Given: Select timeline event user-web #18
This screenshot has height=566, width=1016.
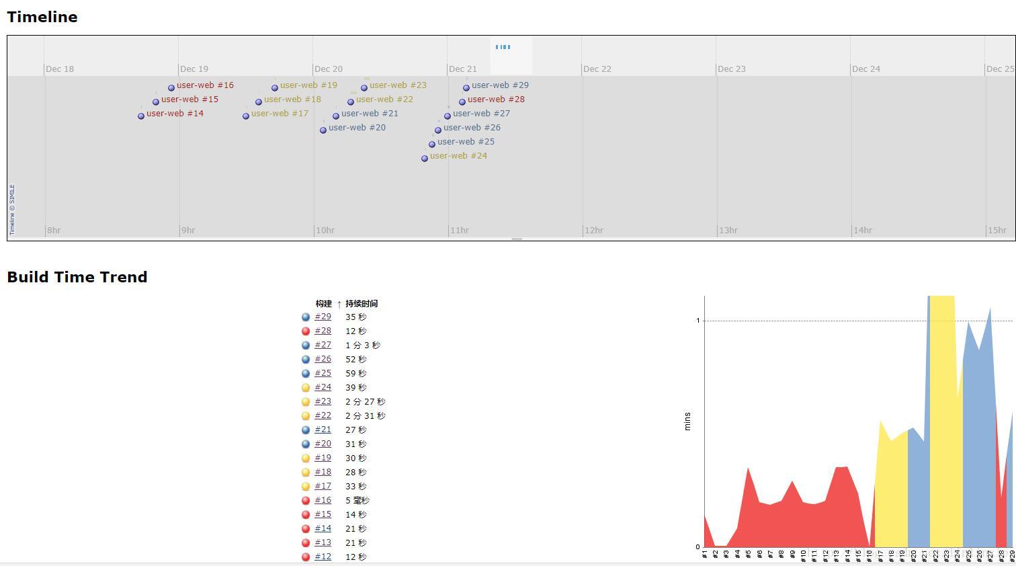Looking at the screenshot, I should (292, 99).
